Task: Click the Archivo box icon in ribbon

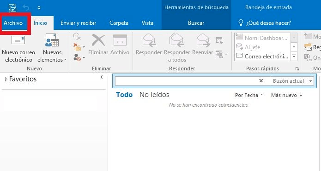Action: [x=120, y=40]
